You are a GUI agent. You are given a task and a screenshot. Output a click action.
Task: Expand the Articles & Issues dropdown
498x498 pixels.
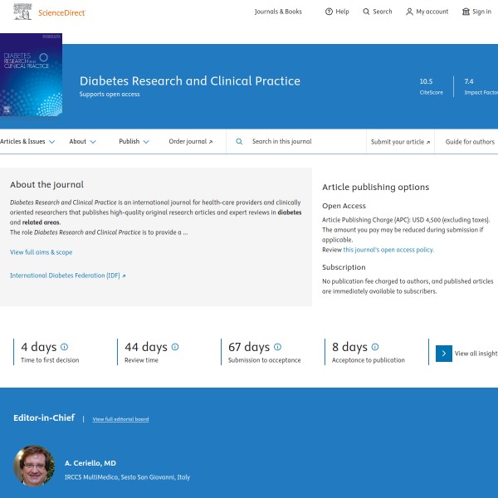(27, 142)
